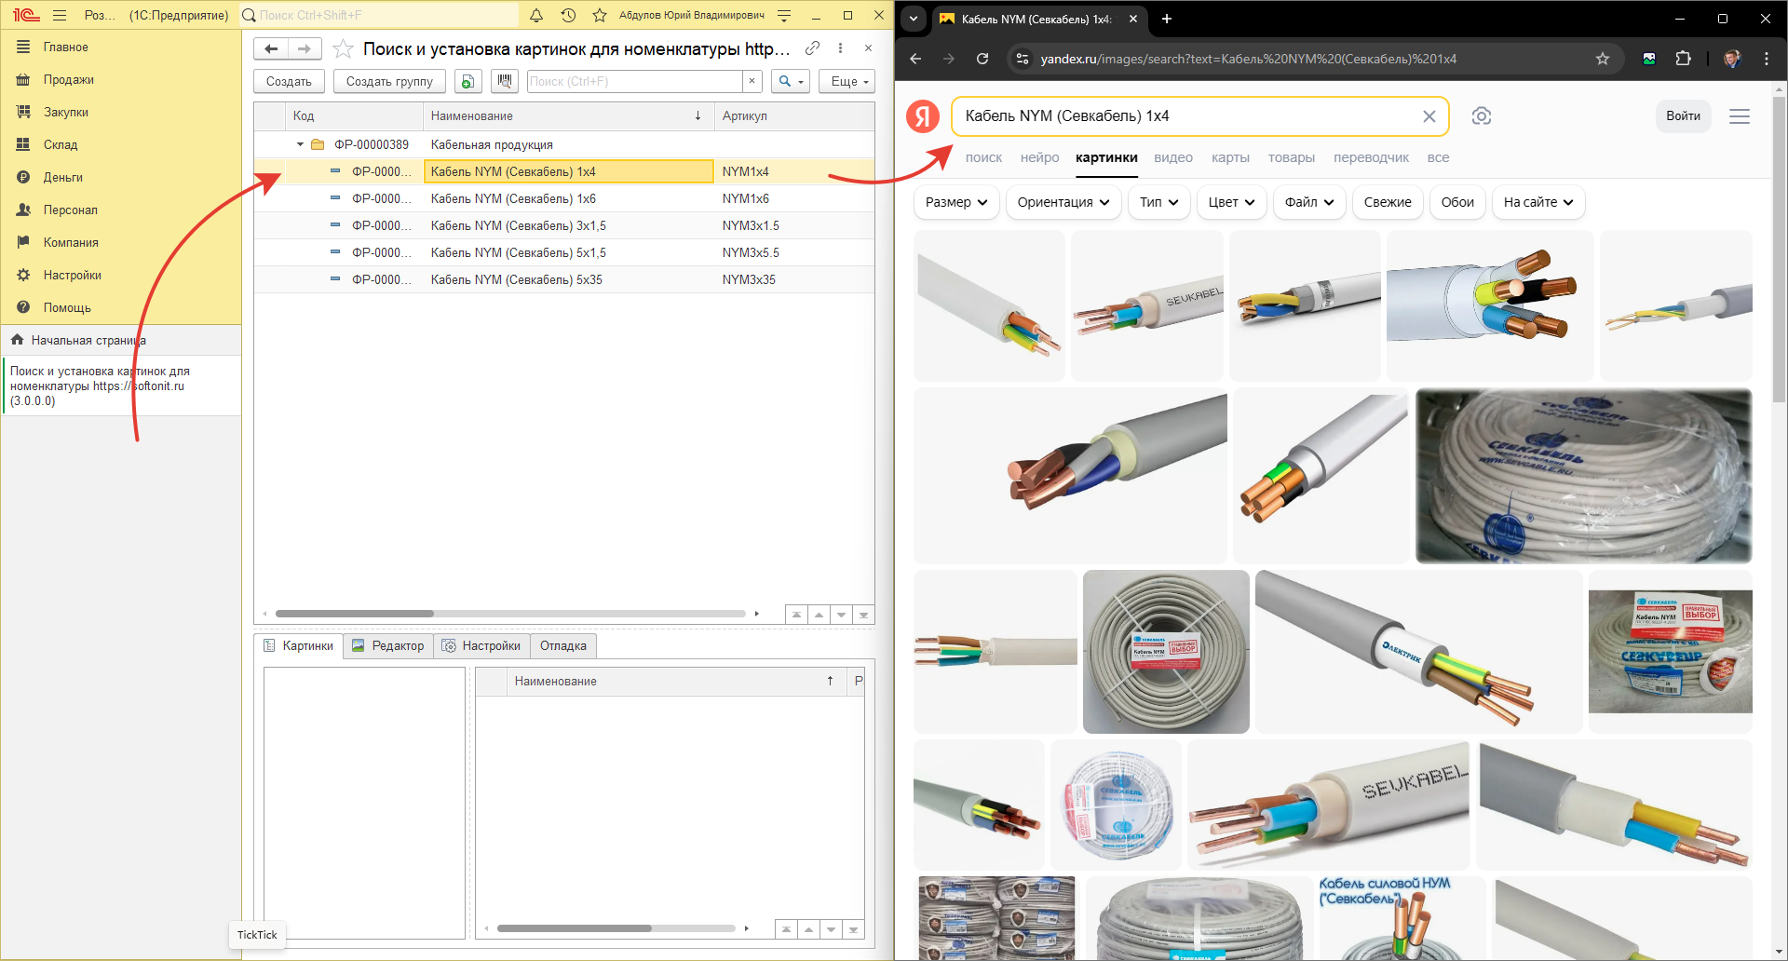
Task: Open the Еще dropdown menu
Action: (x=847, y=81)
